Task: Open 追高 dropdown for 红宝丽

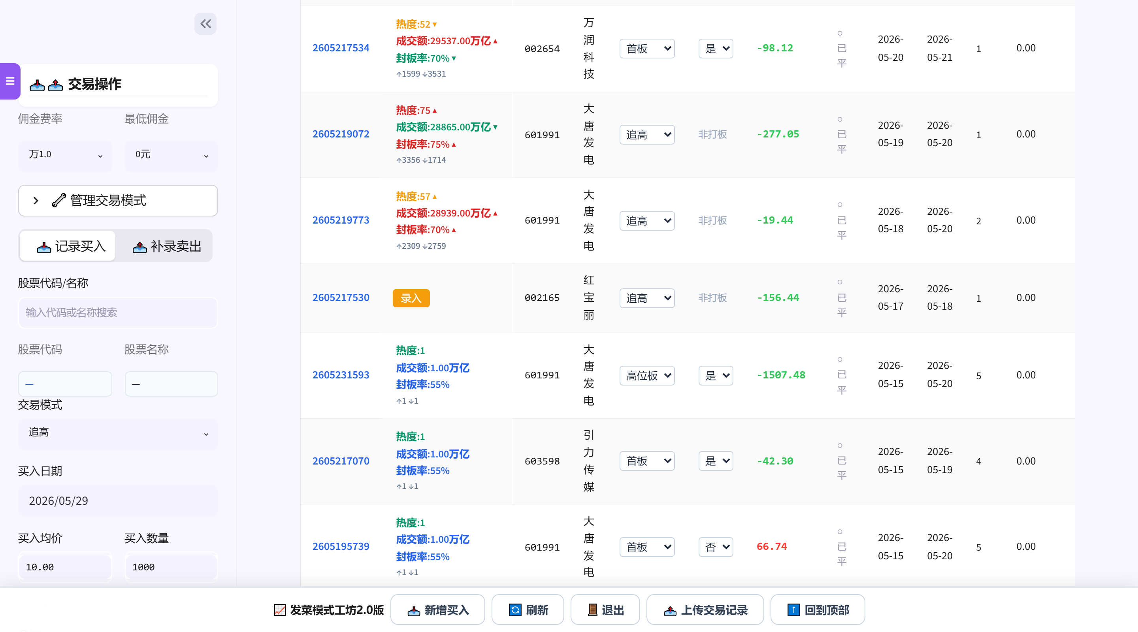Action: [x=647, y=298]
